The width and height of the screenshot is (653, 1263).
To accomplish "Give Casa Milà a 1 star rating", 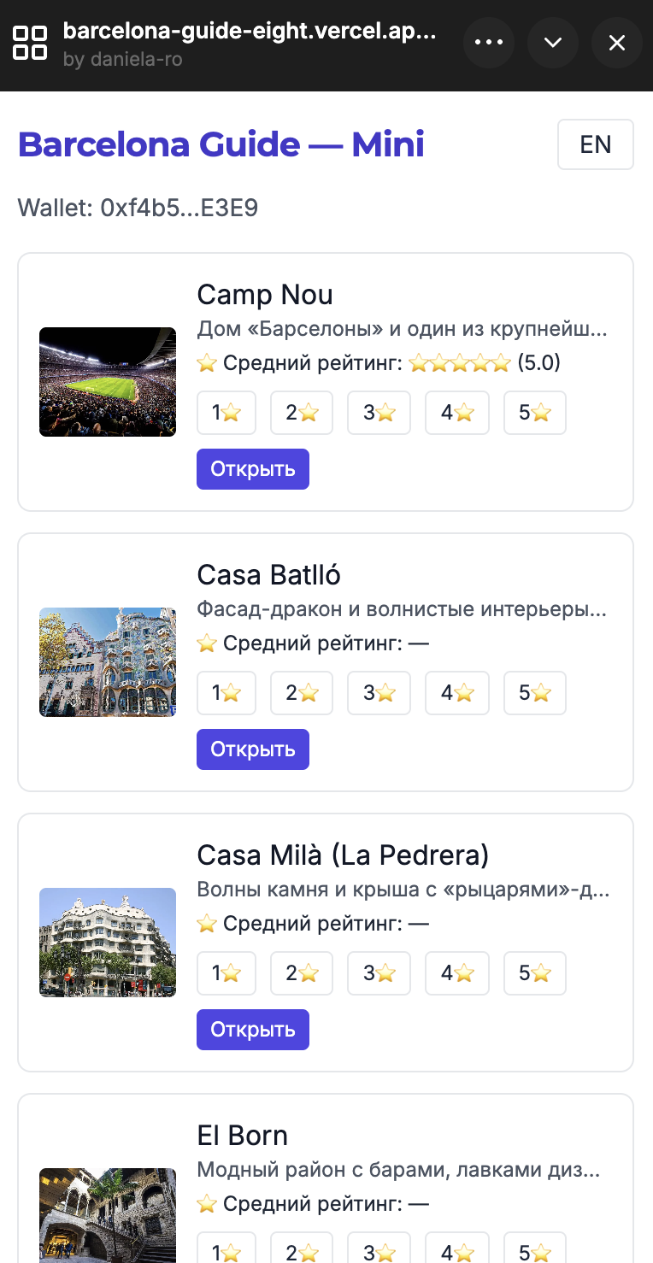I will (x=226, y=973).
